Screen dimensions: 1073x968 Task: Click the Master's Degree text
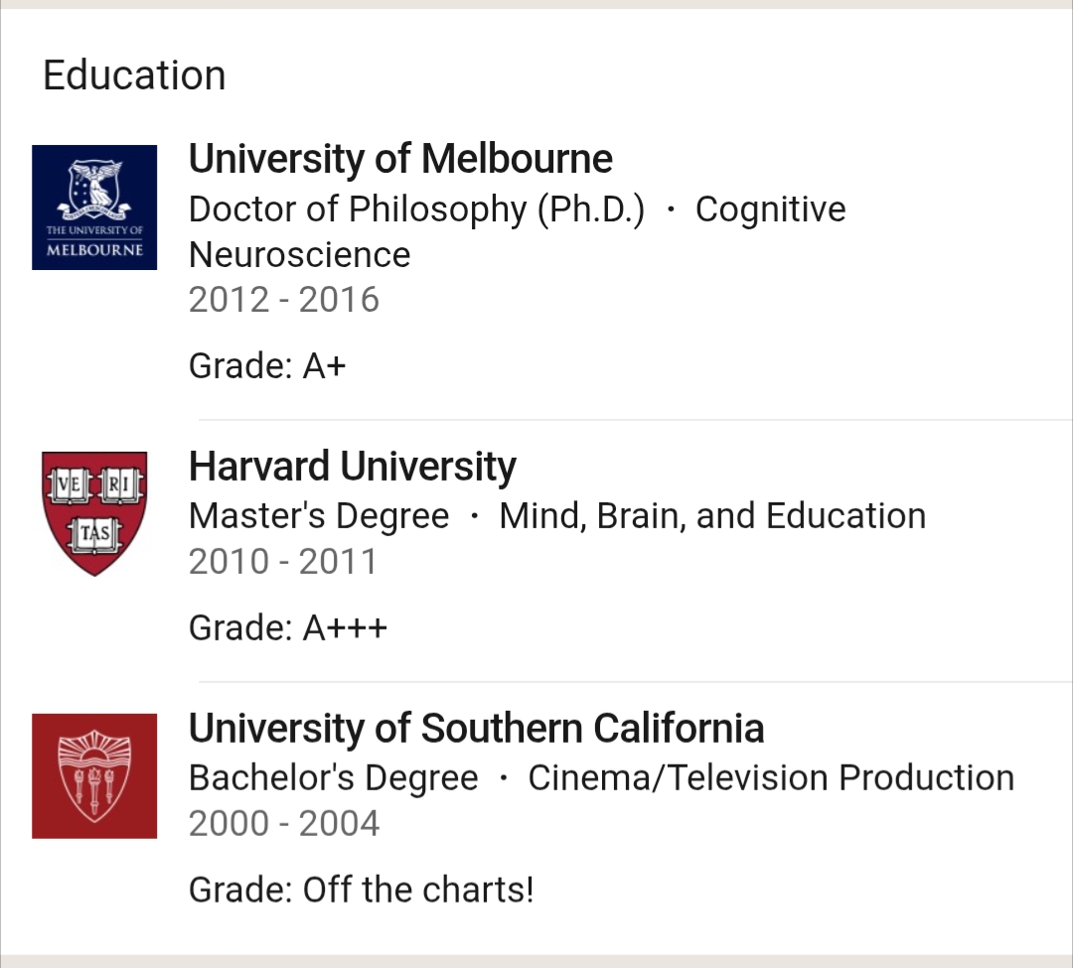(x=319, y=516)
